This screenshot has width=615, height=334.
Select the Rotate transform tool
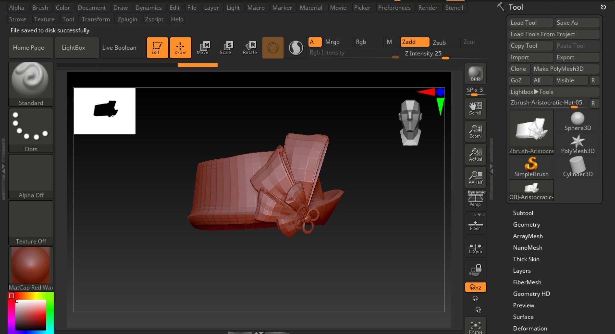tap(250, 48)
